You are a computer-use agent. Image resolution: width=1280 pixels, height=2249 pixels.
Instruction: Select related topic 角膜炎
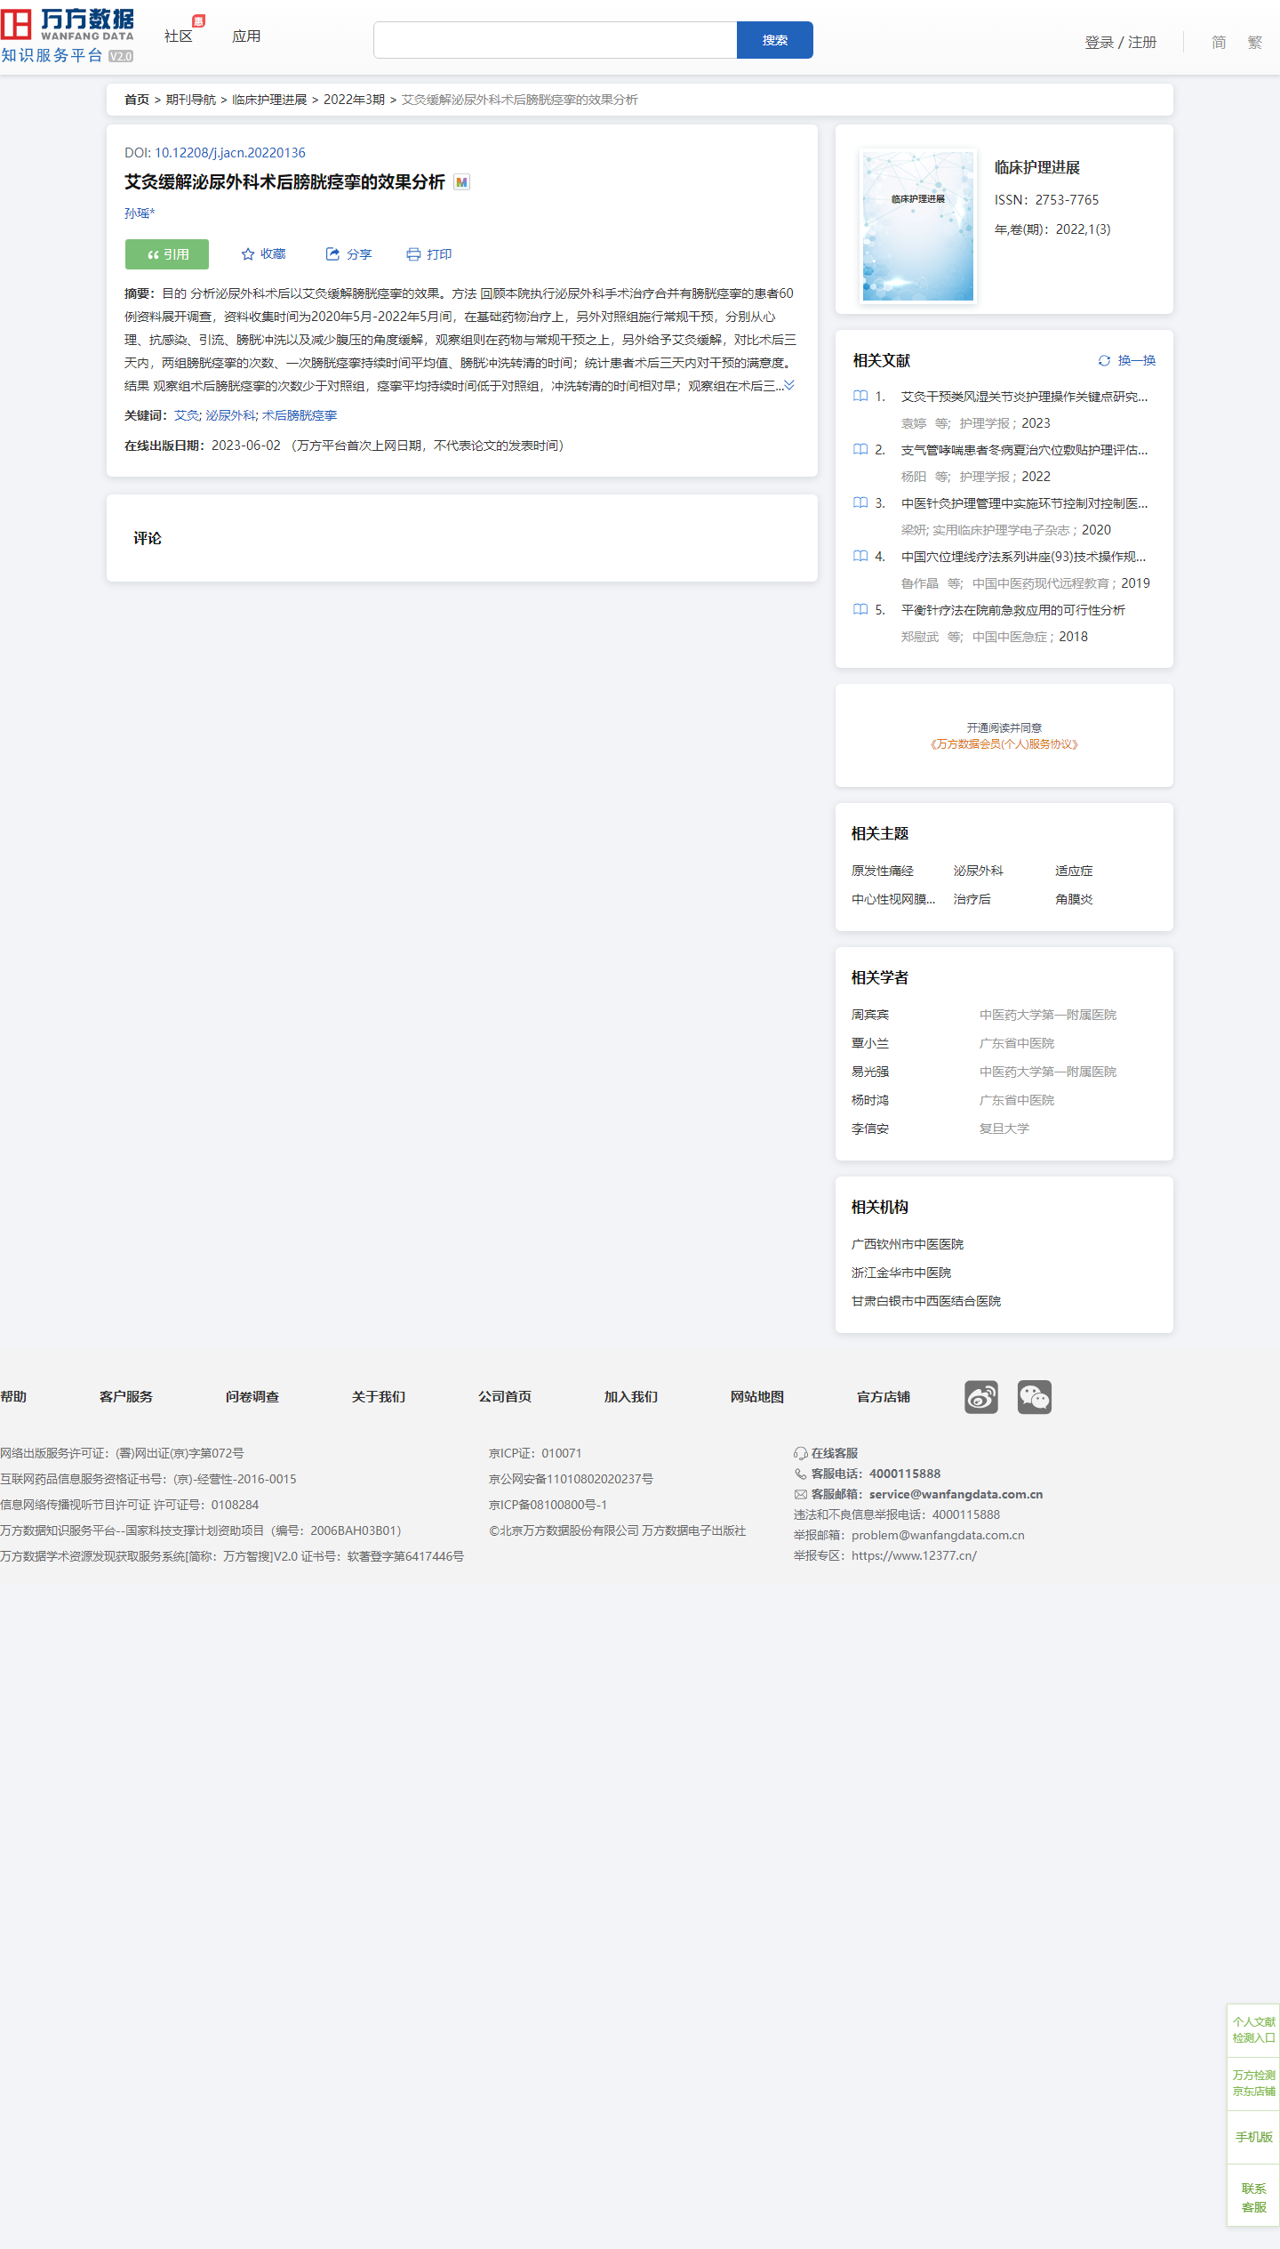coord(1074,899)
